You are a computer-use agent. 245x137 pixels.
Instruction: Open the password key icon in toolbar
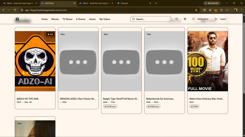click(x=216, y=10)
